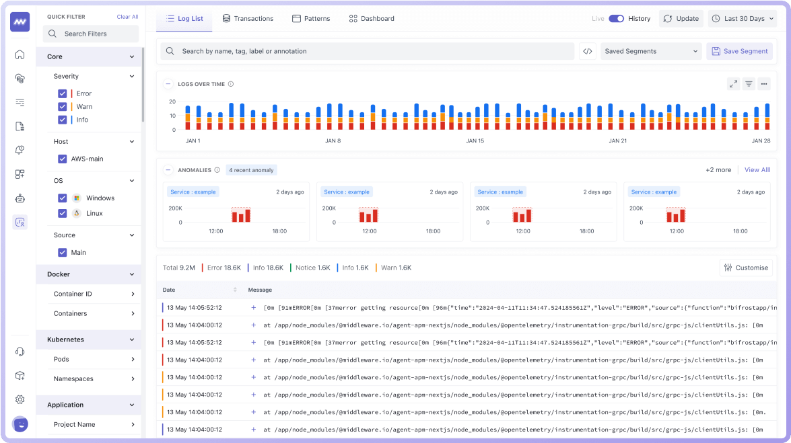791x443 pixels.
Task: Open the Last 30 Days time range dropdown
Action: point(743,19)
